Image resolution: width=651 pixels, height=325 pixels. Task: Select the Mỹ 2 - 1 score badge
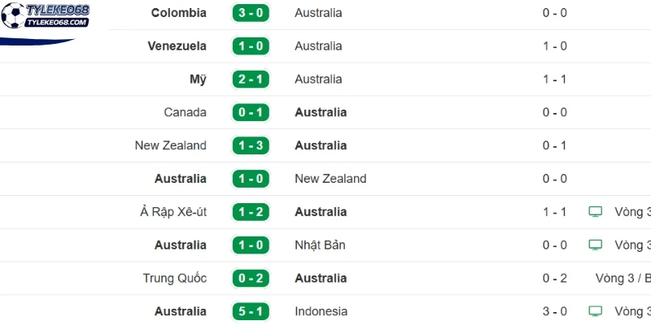pyautogui.click(x=251, y=79)
